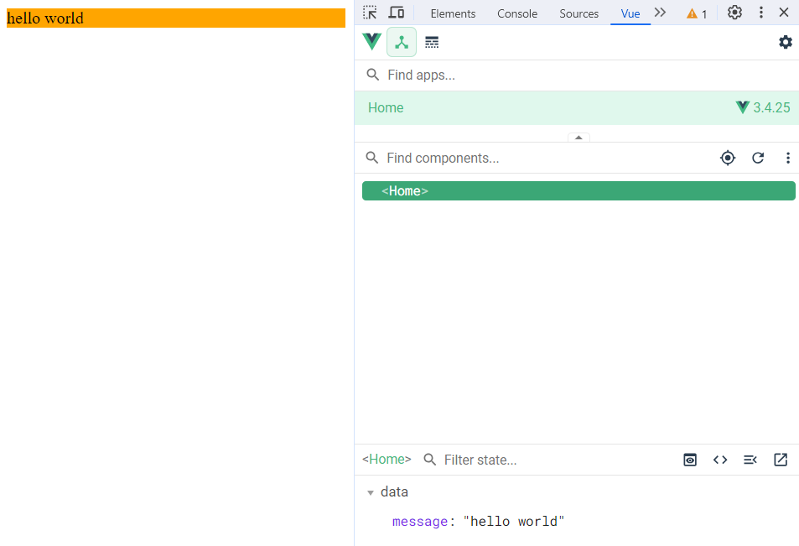Switch to the Elements tab

(453, 13)
